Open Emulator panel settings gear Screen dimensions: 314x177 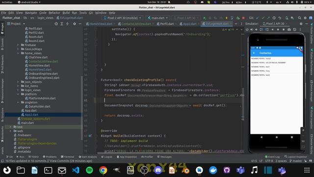point(301,24)
